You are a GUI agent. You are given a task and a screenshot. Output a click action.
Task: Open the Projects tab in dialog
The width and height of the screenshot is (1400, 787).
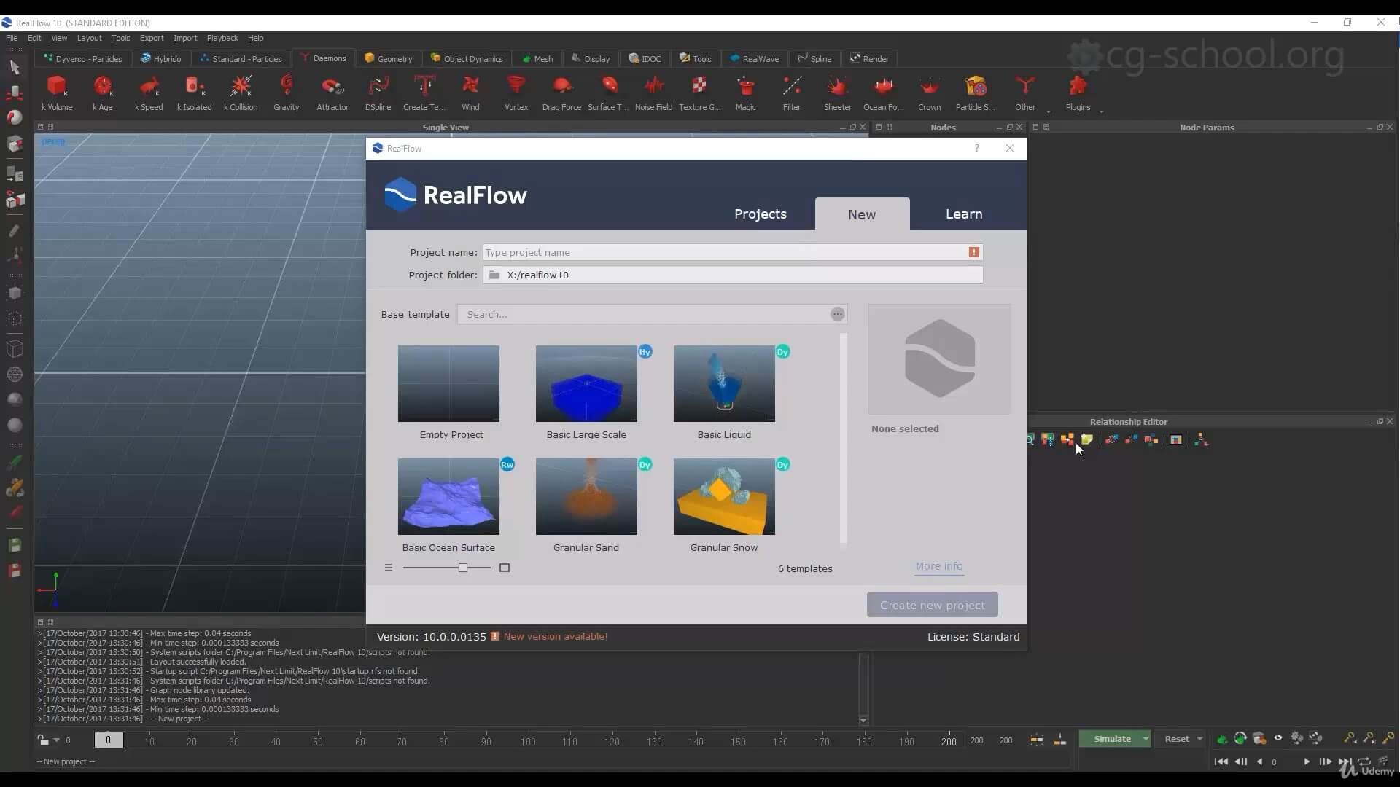coord(760,214)
